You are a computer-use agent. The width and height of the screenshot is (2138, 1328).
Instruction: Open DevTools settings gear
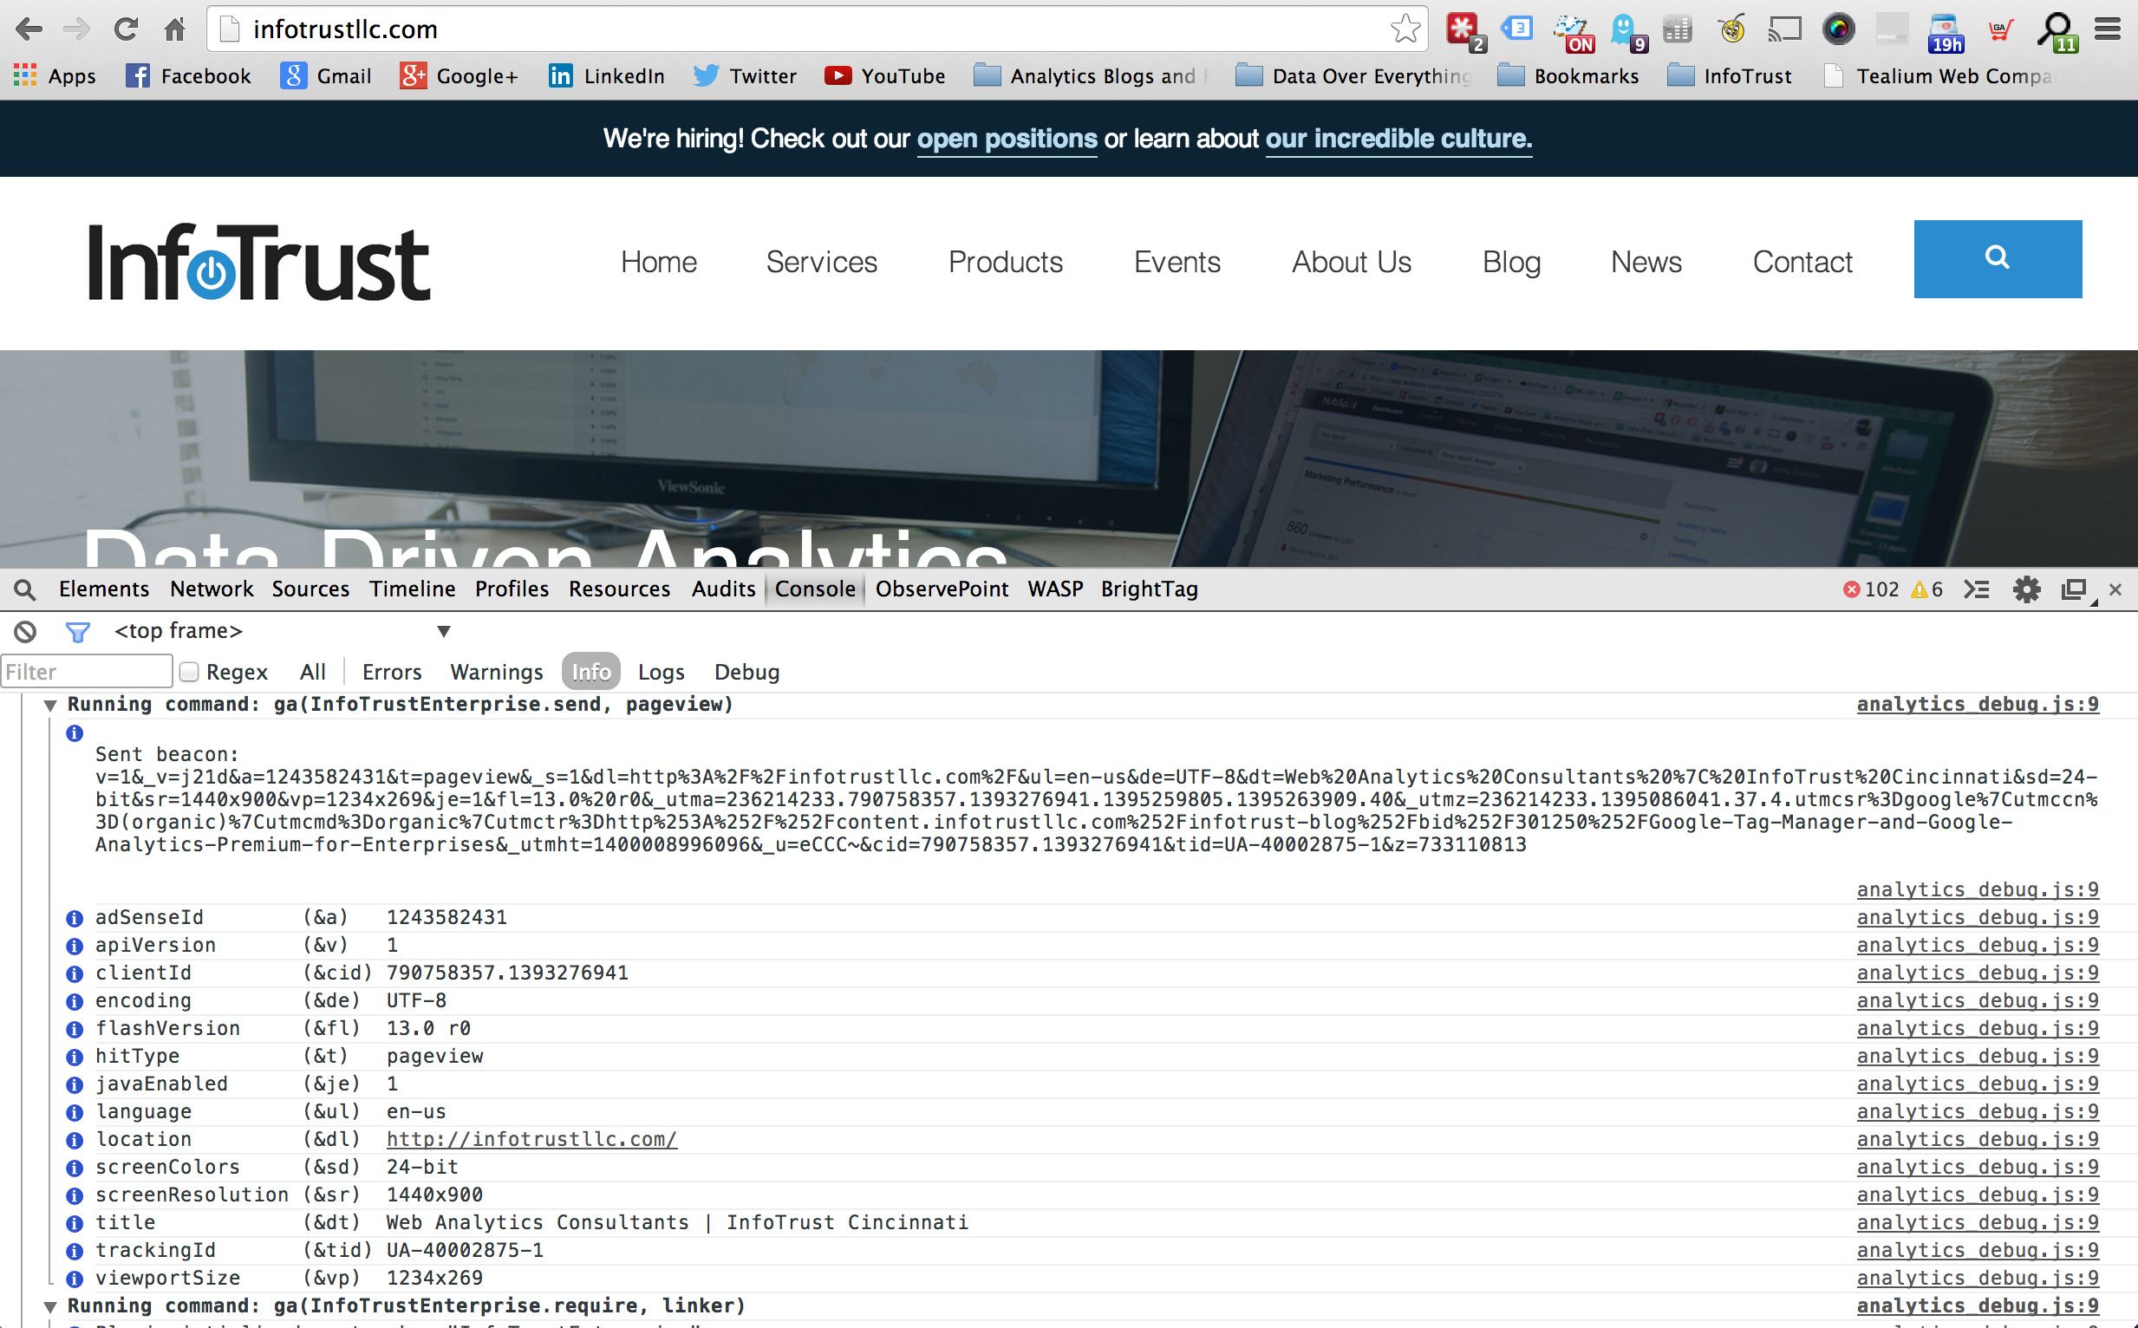(2026, 589)
